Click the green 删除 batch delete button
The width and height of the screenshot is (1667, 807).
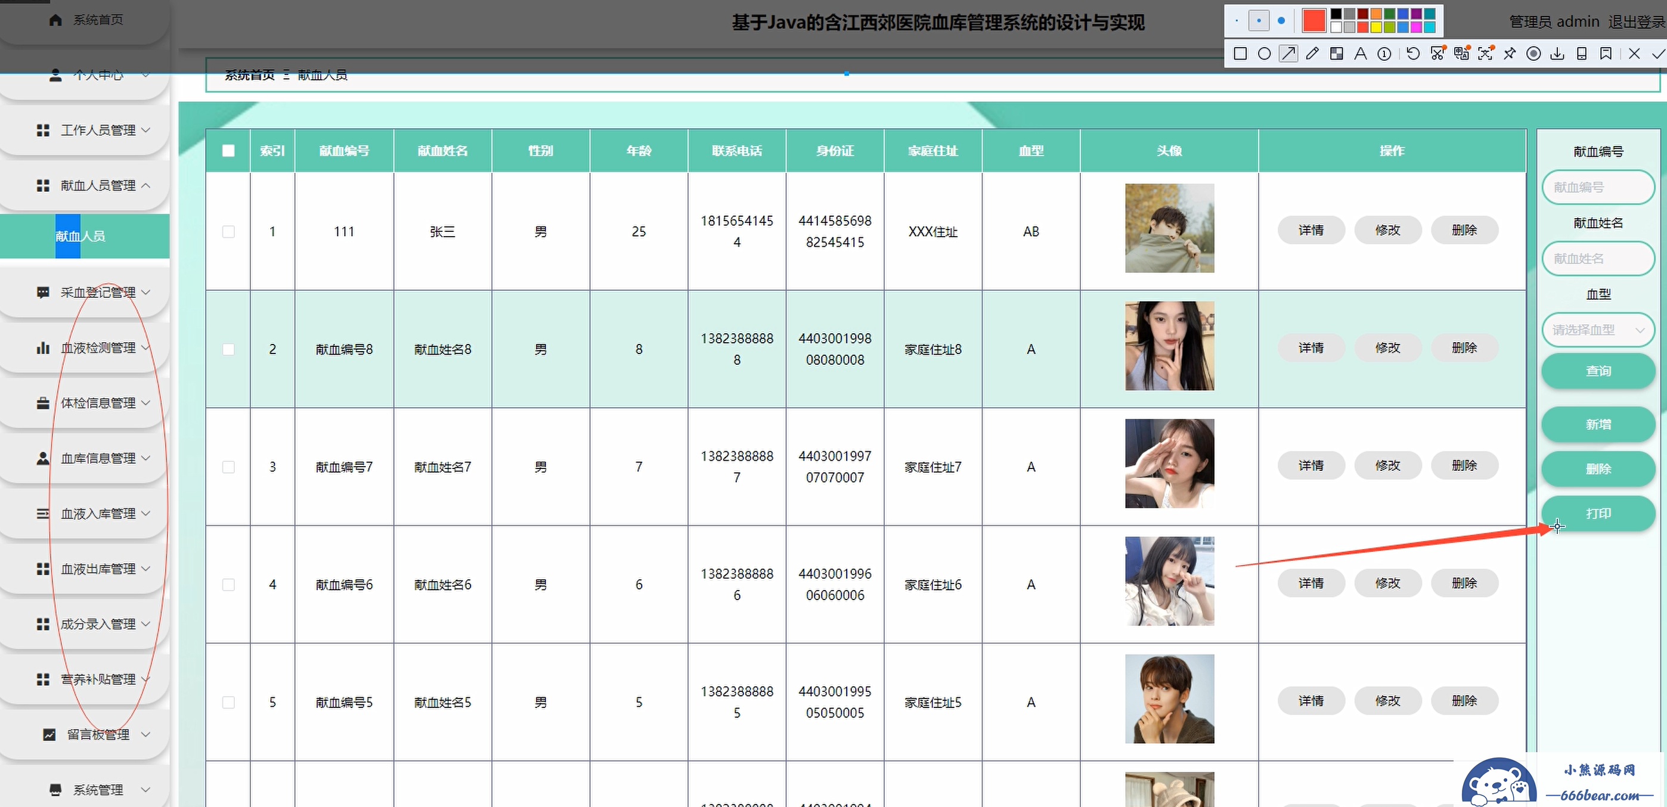click(x=1598, y=469)
